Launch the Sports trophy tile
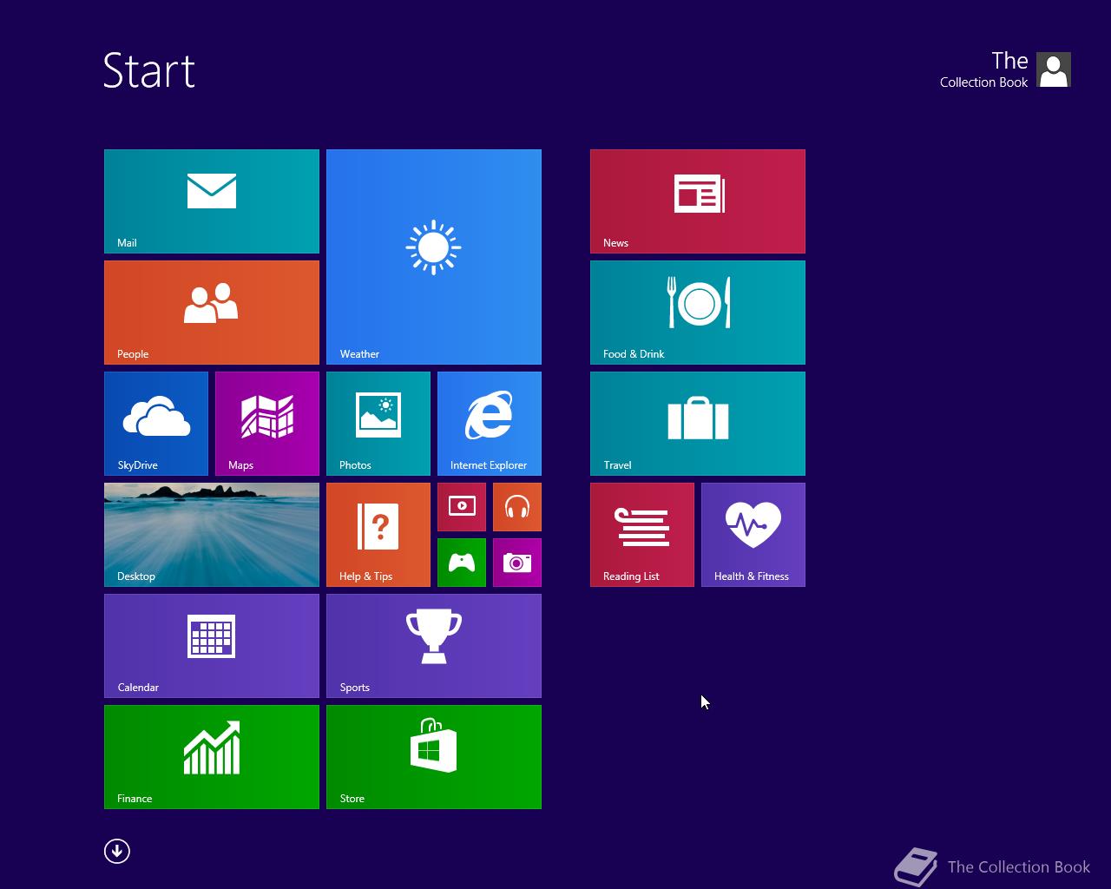The image size is (1111, 889). coord(434,646)
